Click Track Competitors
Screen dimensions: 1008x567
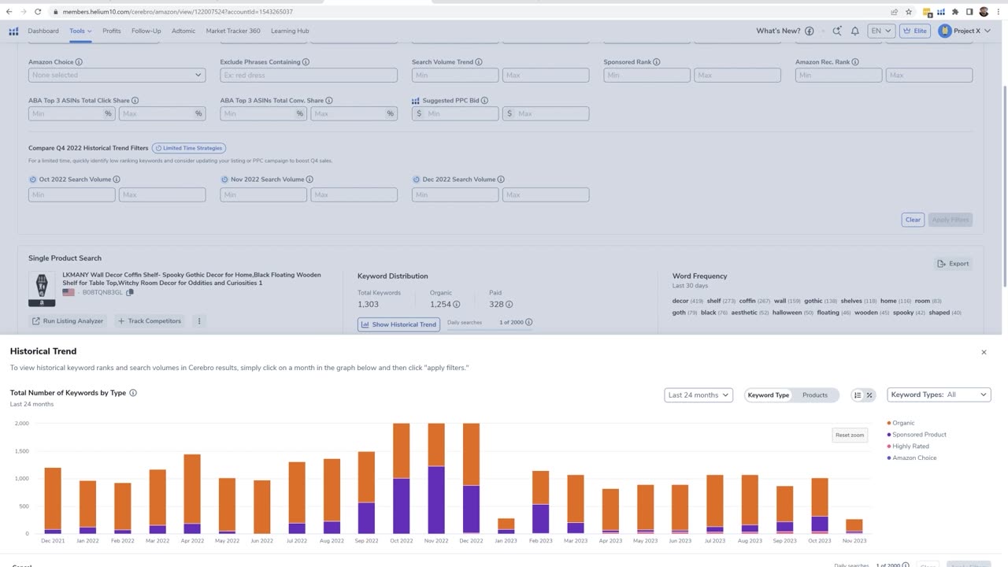click(x=149, y=321)
